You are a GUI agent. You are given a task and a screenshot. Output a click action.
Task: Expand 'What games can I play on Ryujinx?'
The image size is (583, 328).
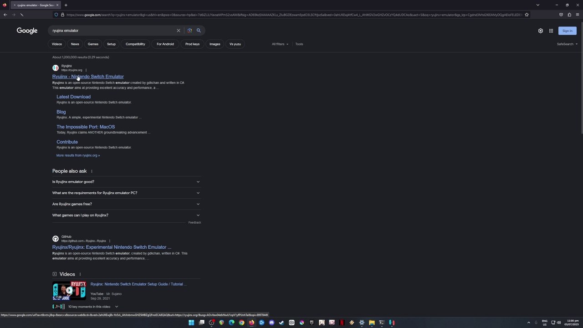(x=127, y=215)
